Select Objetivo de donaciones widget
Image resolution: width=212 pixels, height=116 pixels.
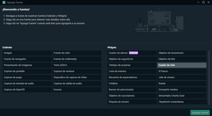[182, 53]
